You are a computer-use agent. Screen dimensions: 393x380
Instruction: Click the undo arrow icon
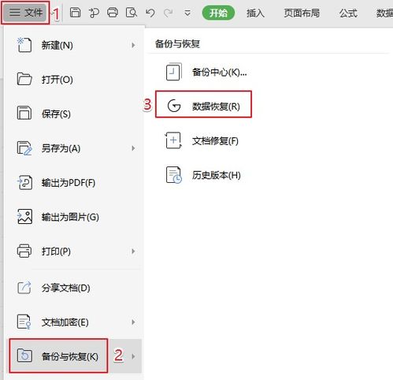150,13
